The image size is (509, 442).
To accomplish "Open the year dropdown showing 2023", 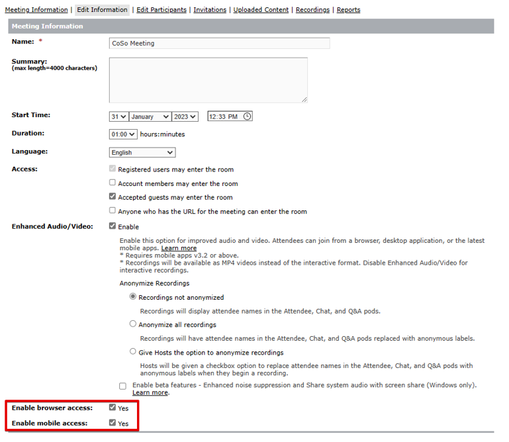I will (x=185, y=116).
